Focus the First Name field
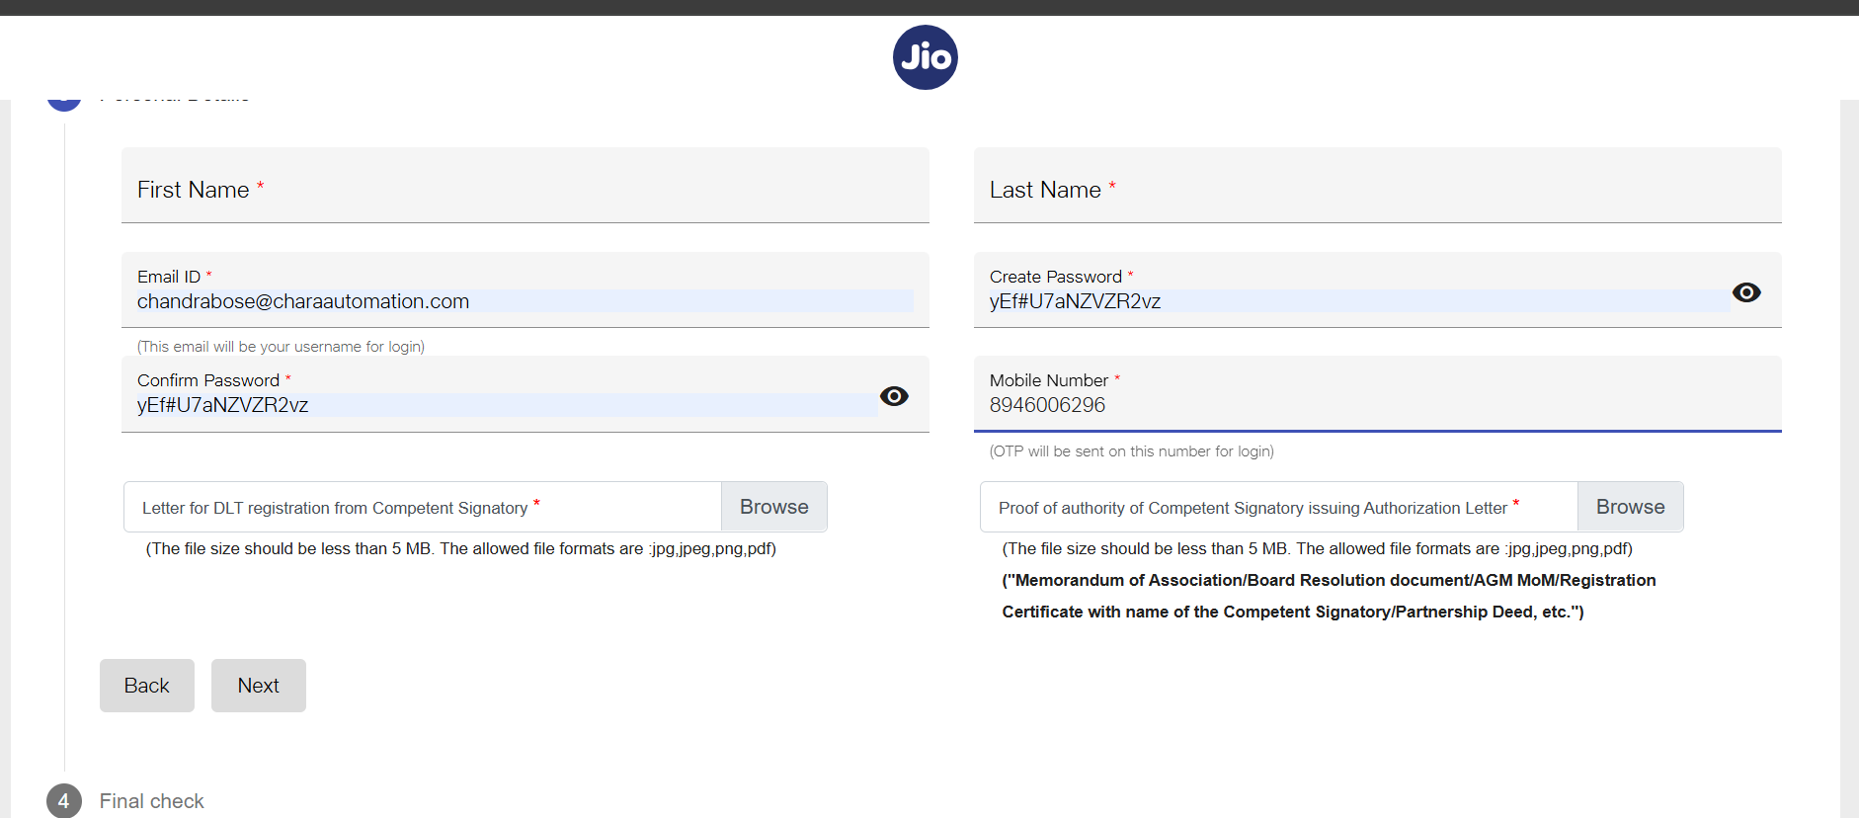 (525, 190)
